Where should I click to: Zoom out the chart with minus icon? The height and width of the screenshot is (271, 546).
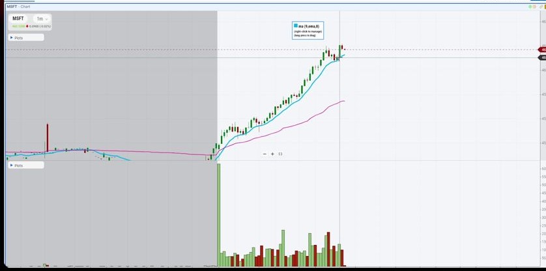265,154
